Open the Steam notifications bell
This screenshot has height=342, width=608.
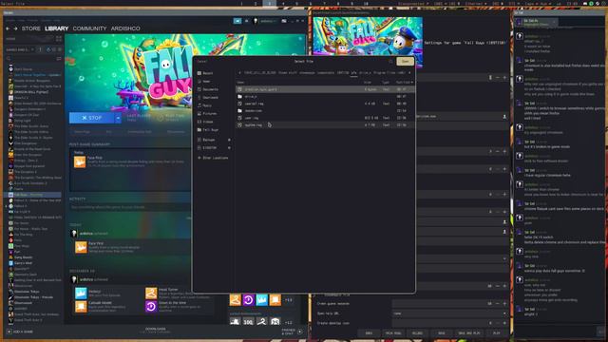click(247, 21)
